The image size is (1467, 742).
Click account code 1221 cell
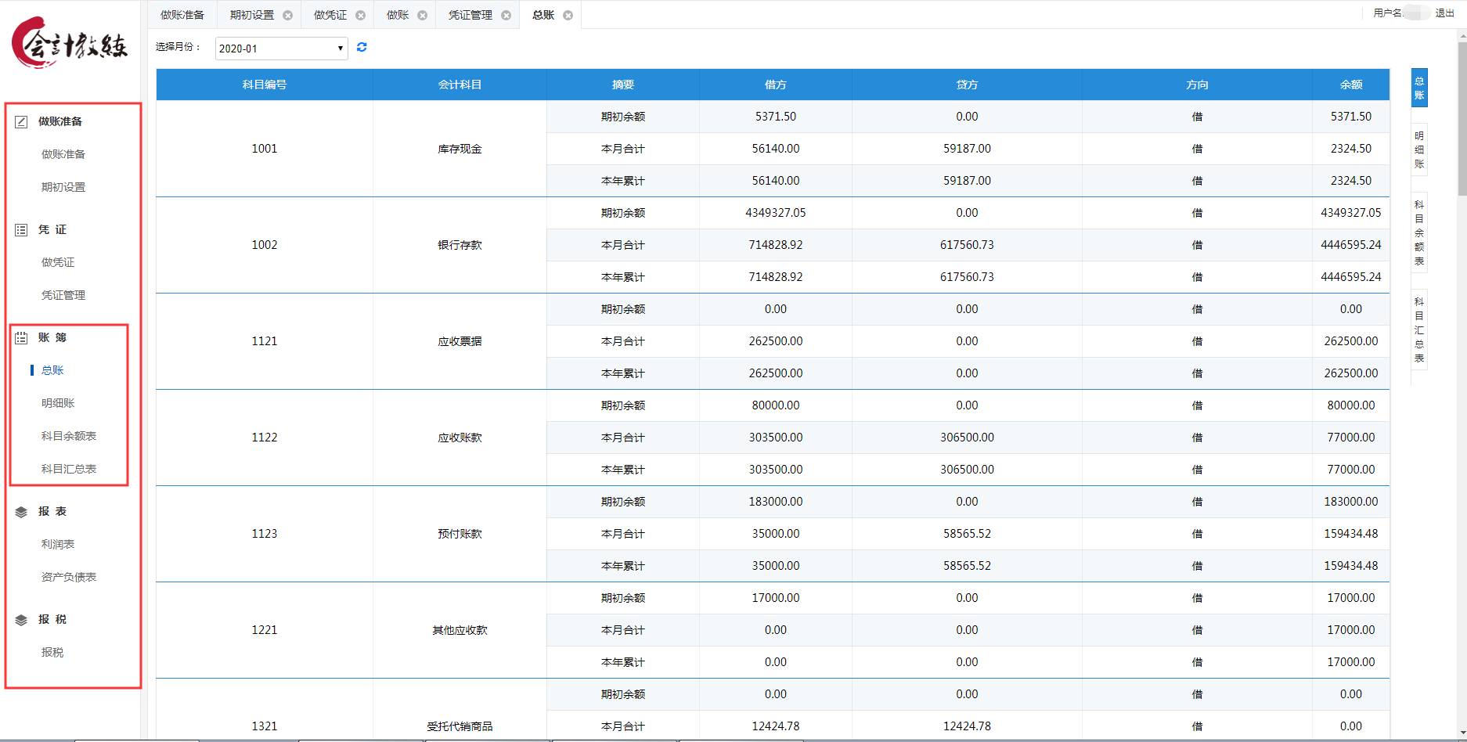(x=265, y=630)
